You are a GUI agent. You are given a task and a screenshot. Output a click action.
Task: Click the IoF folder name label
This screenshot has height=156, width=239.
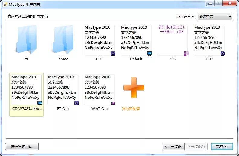pyautogui.click(x=26, y=59)
